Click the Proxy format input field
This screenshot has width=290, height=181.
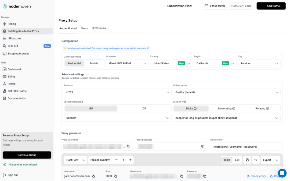click(246, 147)
